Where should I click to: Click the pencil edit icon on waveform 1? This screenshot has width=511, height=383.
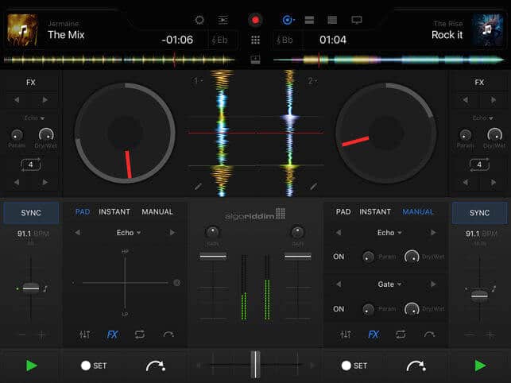[x=198, y=186]
